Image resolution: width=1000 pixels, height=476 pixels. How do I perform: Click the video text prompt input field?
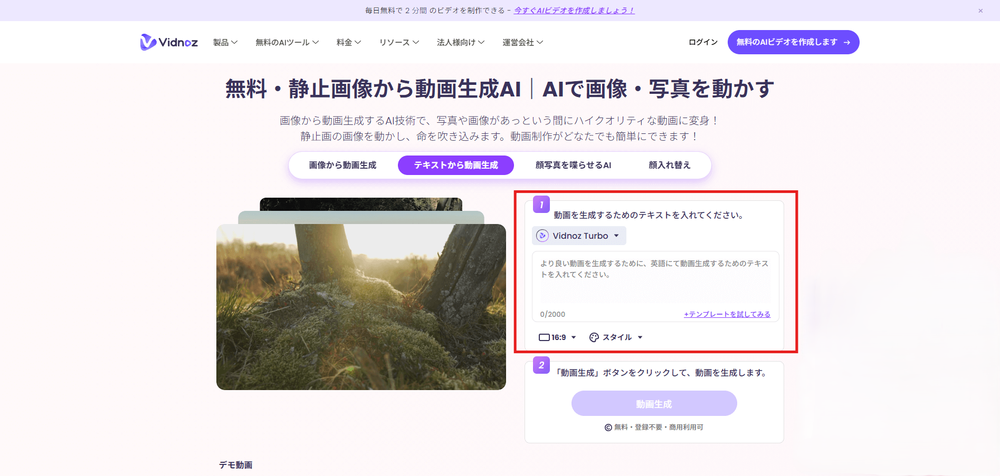654,285
